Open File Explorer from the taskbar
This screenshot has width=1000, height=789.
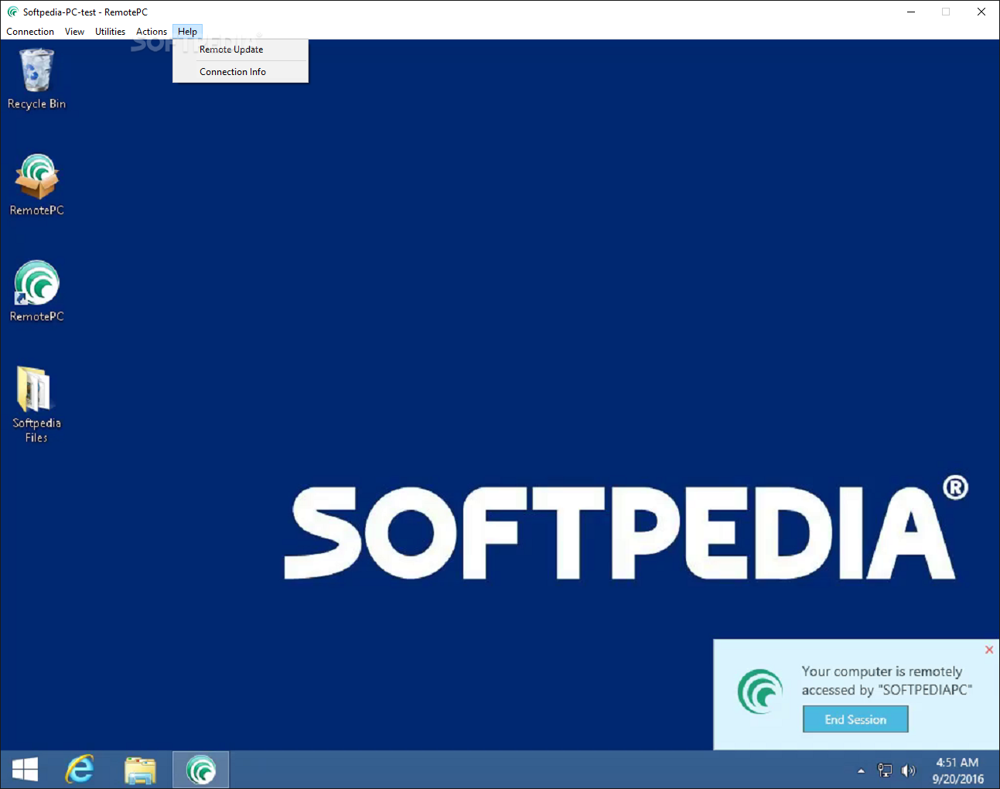coord(140,770)
